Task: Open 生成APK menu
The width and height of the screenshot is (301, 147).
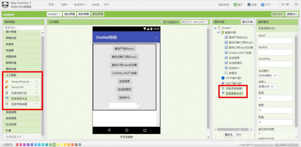Action: (x=80, y=4)
